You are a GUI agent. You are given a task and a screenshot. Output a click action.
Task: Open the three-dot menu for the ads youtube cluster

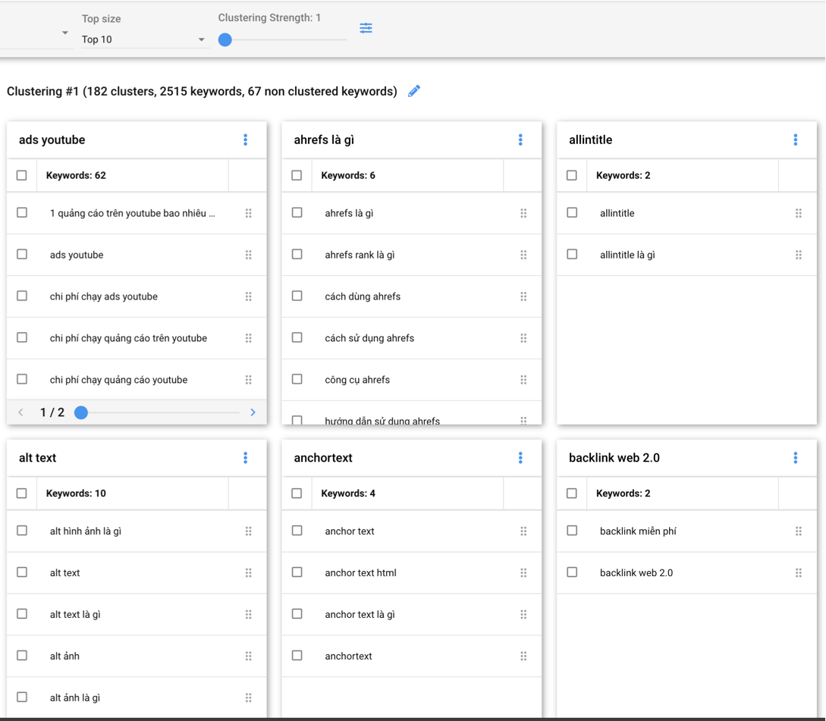(x=246, y=139)
